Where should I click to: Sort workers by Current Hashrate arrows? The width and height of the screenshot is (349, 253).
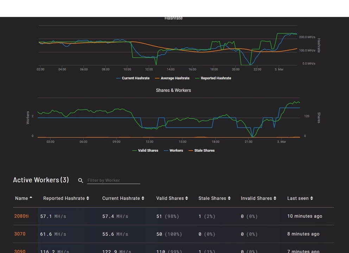pyautogui.click(x=143, y=198)
